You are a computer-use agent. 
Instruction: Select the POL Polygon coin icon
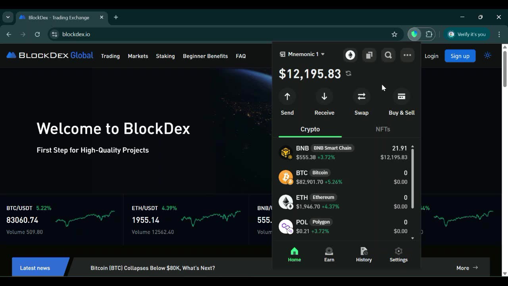pyautogui.click(x=286, y=226)
